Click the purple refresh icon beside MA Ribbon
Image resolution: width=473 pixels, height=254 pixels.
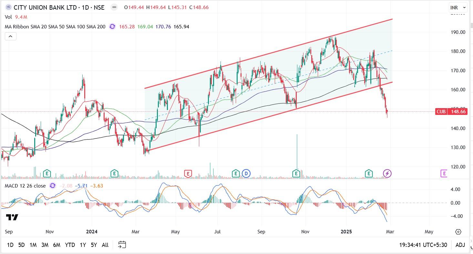[112, 26]
